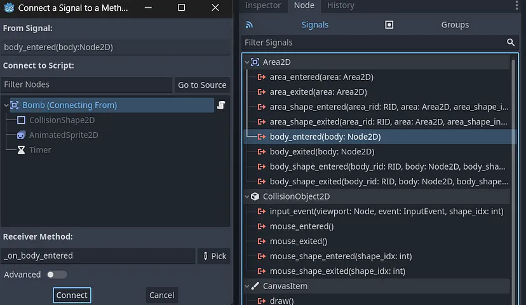
Task: Click the search magnifier in Filter Signals
Action: coord(511,43)
